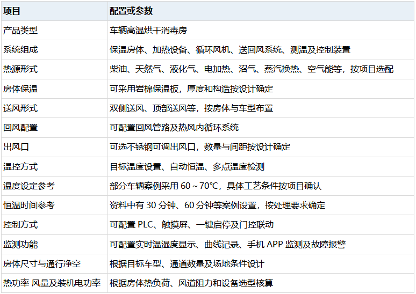The width and height of the screenshot is (416, 294).
Task: Click the '回风配置' row label
Action: (20, 127)
